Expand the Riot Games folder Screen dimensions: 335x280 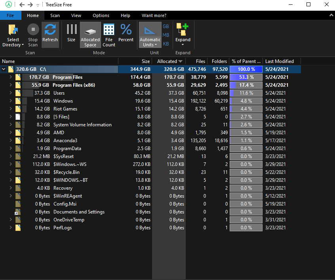click(x=11, y=109)
